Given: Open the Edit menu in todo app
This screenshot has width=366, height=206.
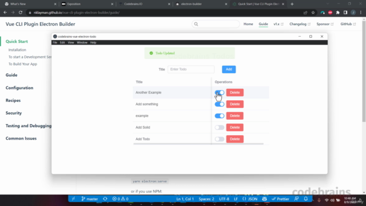Looking at the screenshot, I should pyautogui.click(x=62, y=42).
